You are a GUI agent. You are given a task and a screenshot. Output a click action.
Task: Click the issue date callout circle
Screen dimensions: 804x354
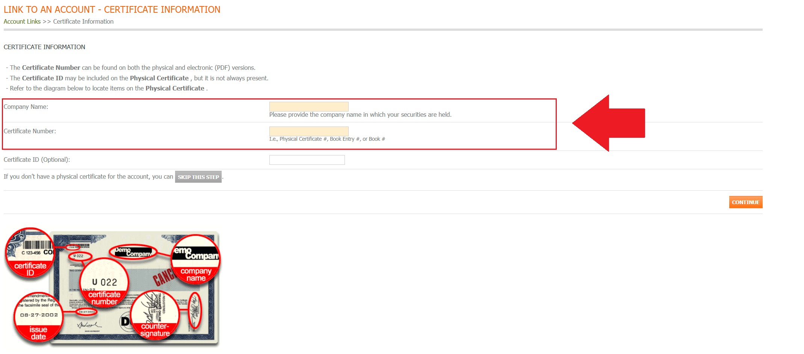[x=38, y=317]
